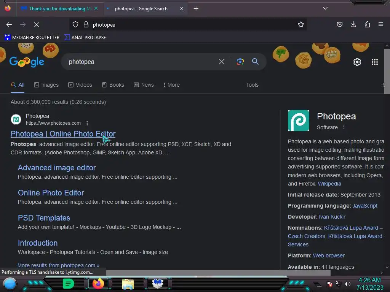
Task: Select Firefox in the taskbar
Action: 98,284
